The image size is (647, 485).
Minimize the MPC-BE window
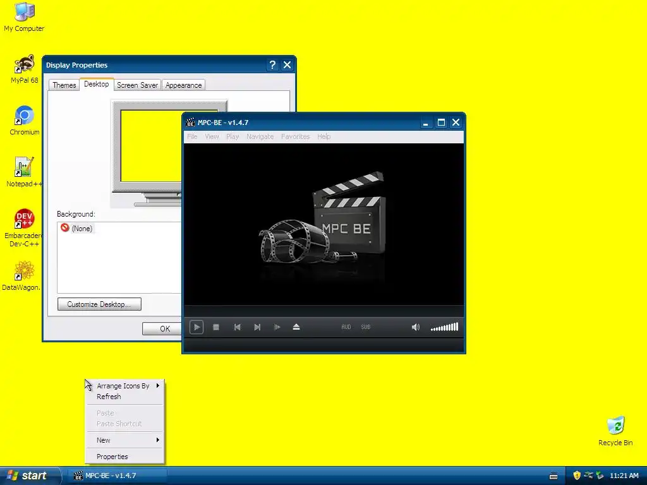click(425, 123)
